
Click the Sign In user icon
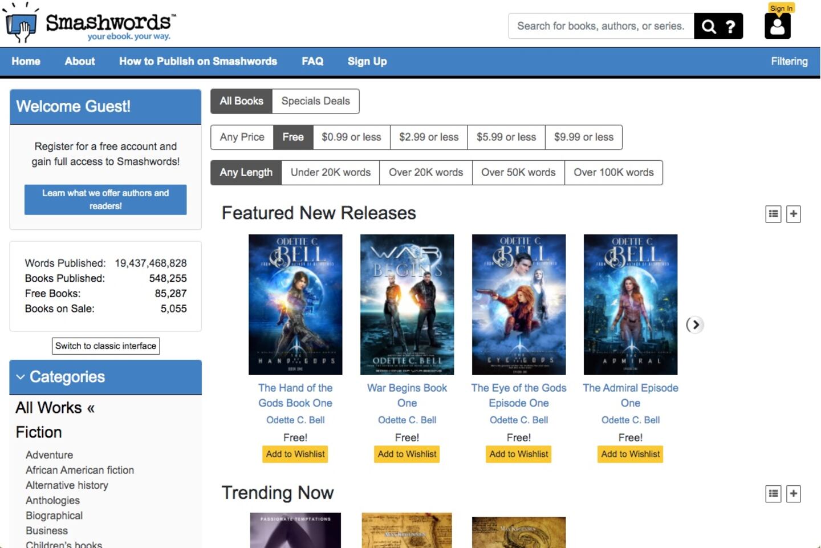click(x=777, y=26)
